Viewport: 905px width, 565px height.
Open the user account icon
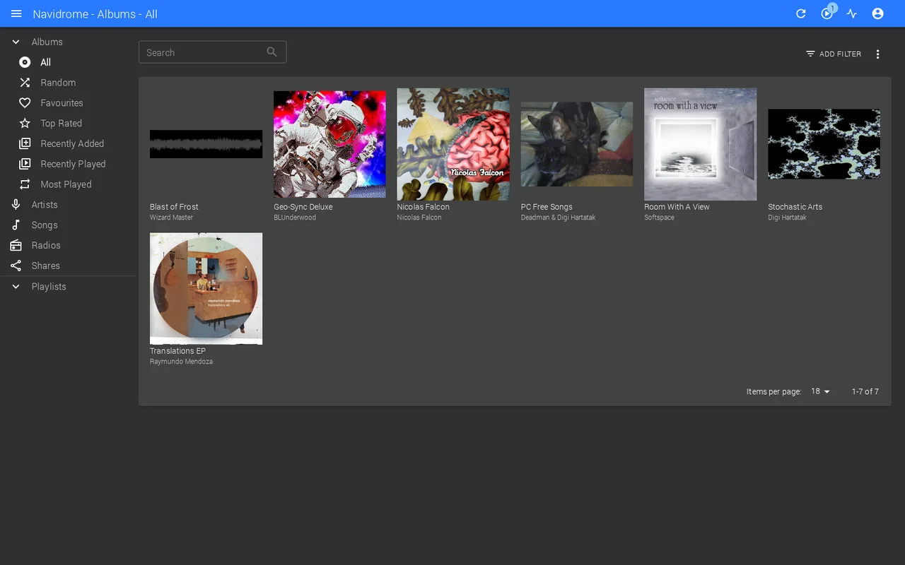click(878, 13)
